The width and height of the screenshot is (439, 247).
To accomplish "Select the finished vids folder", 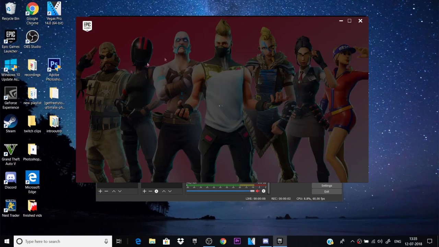I will [x=32, y=209].
